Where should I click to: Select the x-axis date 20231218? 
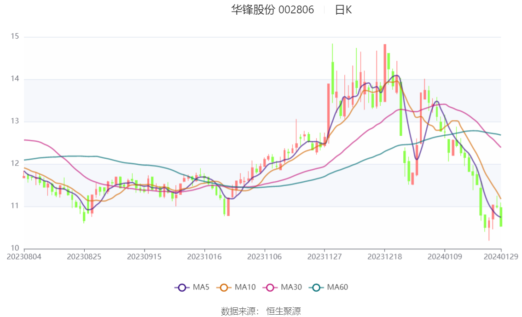pyautogui.click(x=384, y=257)
